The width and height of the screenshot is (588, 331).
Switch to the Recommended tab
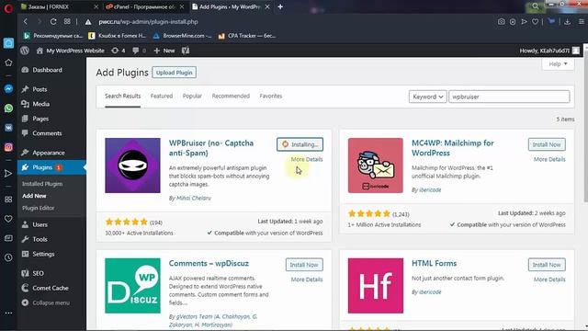231,96
